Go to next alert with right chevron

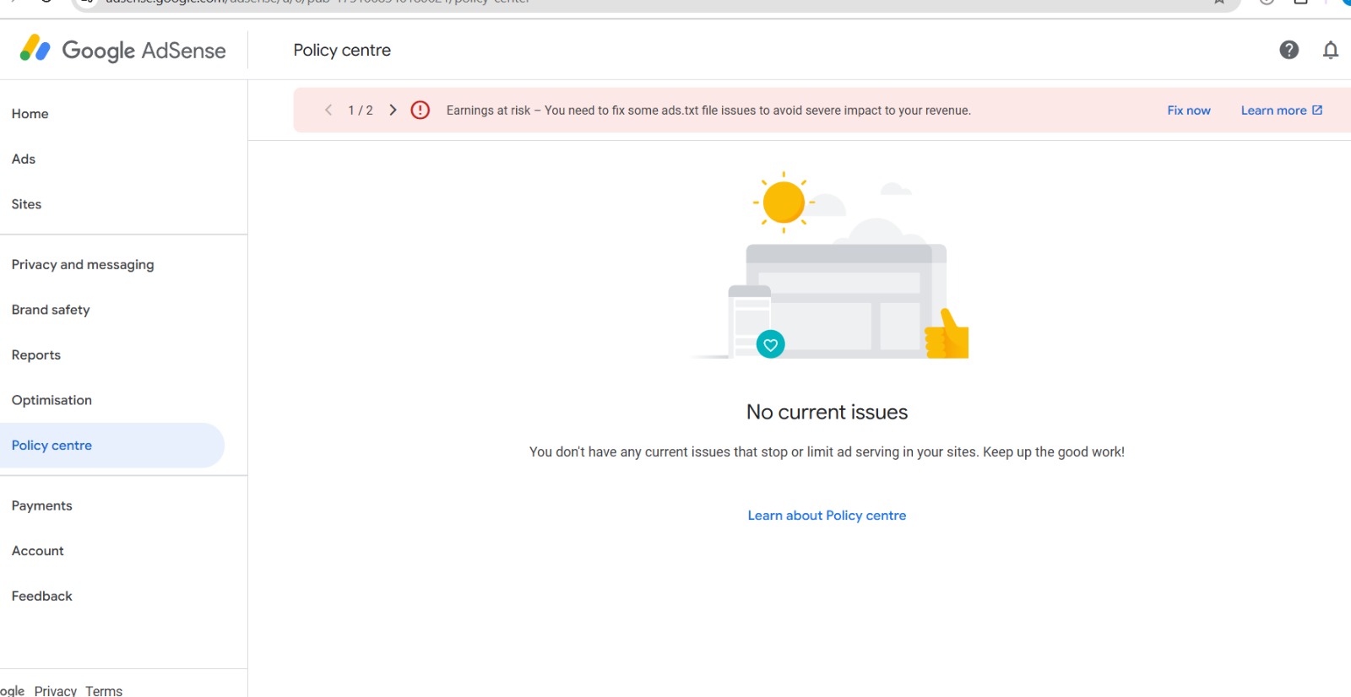pyautogui.click(x=393, y=111)
